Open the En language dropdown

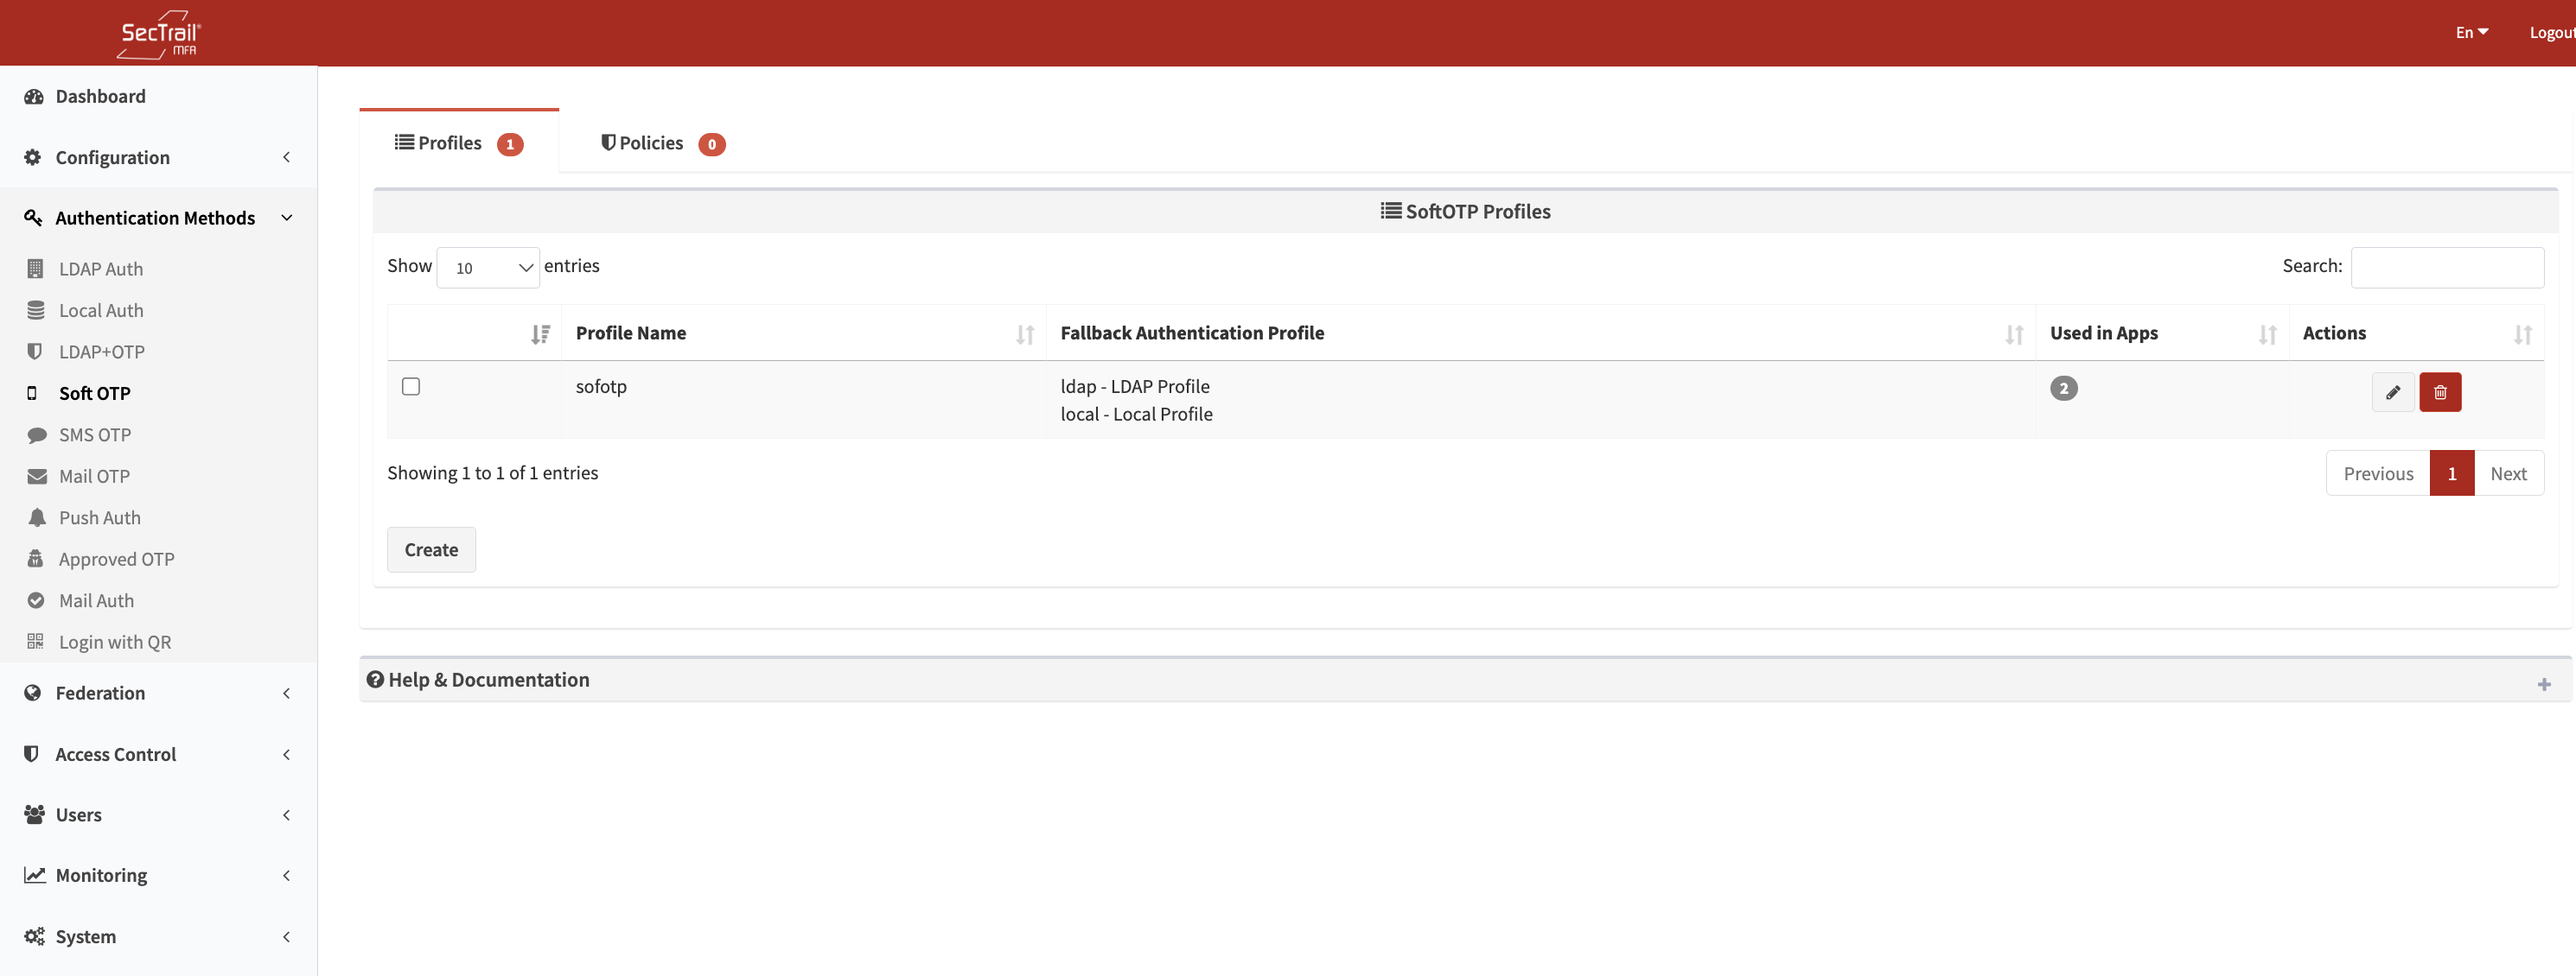2470,32
